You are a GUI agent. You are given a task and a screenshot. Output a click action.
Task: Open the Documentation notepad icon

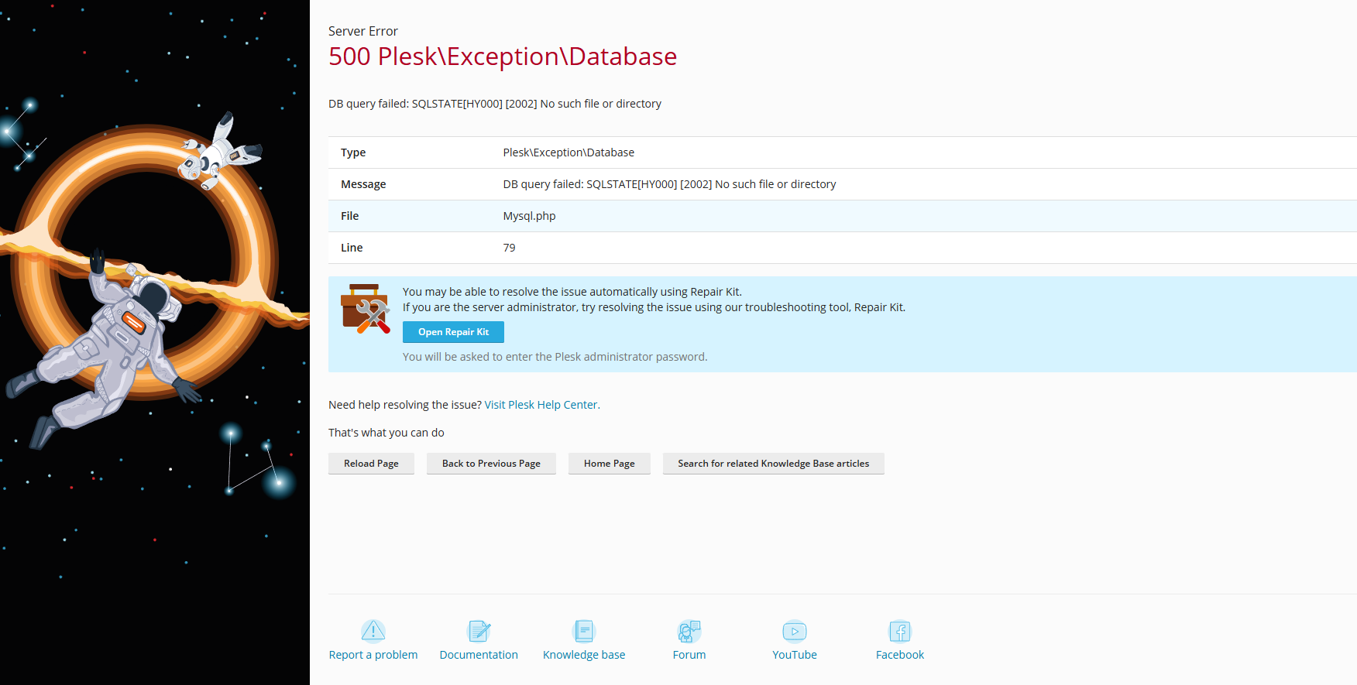479,632
